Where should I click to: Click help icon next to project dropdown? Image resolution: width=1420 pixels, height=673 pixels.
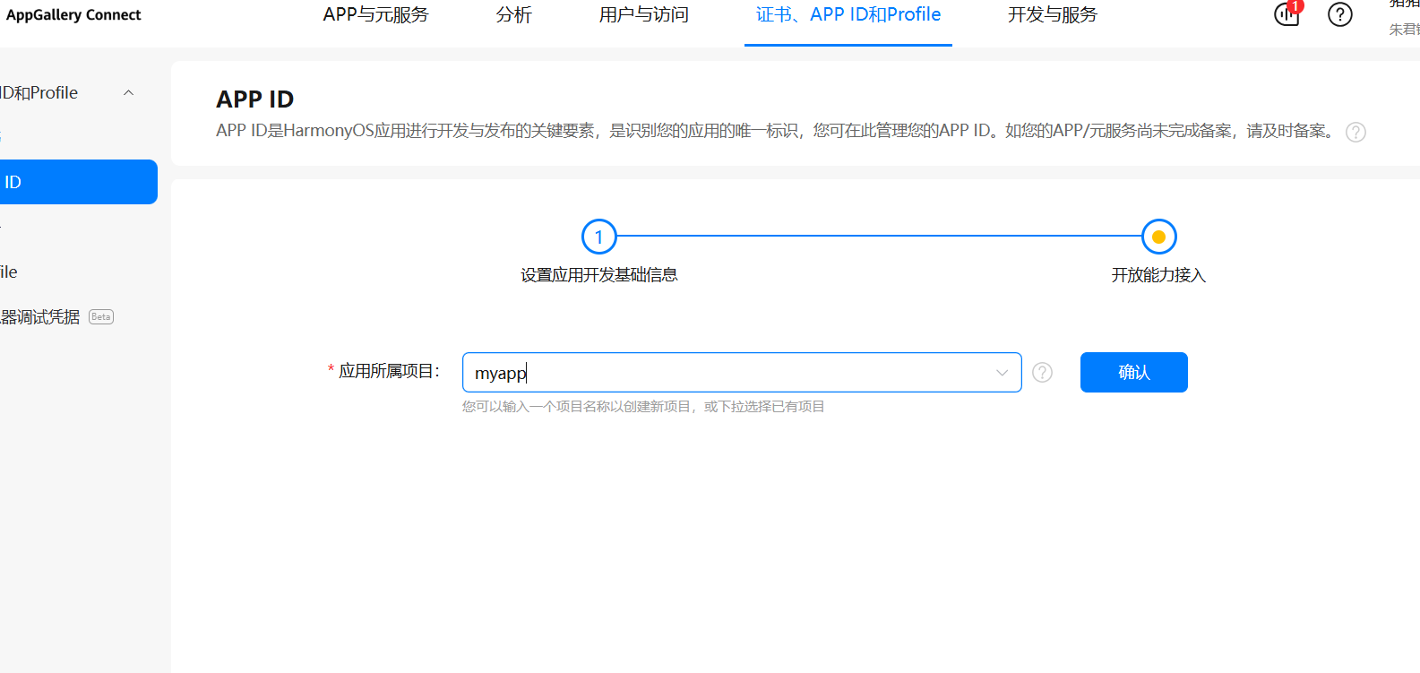click(1042, 372)
